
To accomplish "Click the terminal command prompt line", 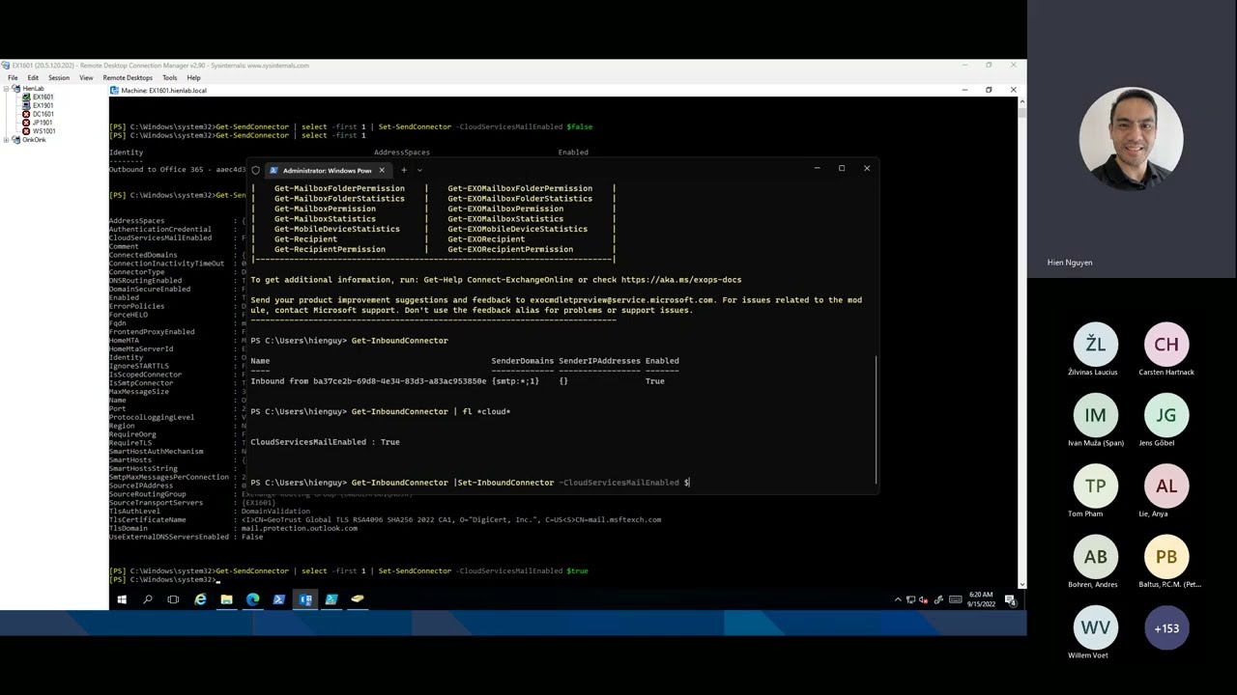I will click(471, 482).
